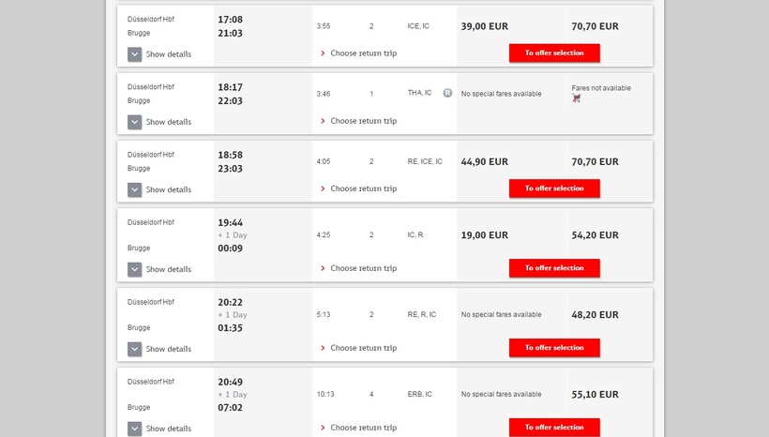
Task: Go to offer selection for 20:22 train
Action: click(554, 348)
